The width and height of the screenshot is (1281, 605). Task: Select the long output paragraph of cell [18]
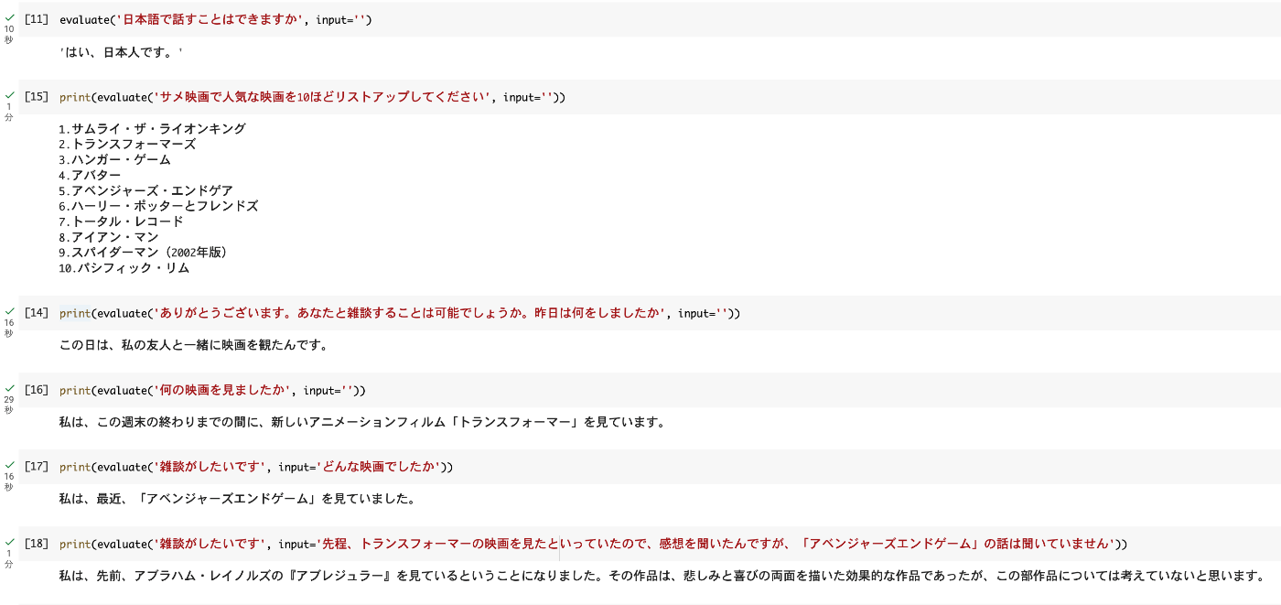pos(640,577)
